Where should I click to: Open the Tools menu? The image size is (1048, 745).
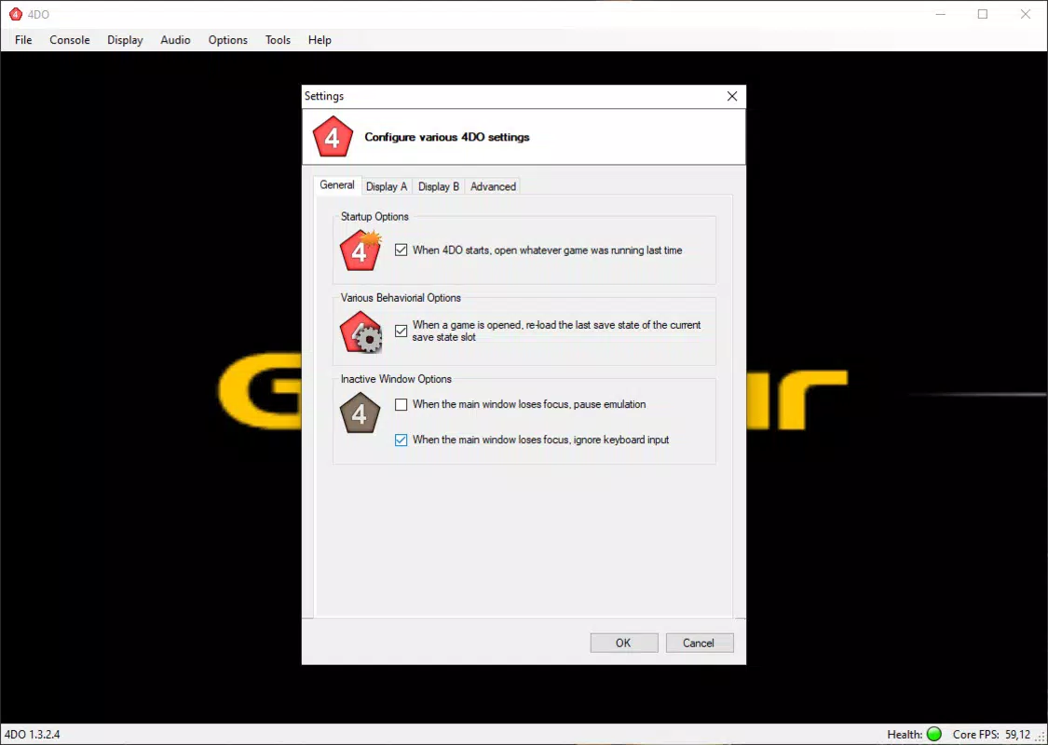278,40
